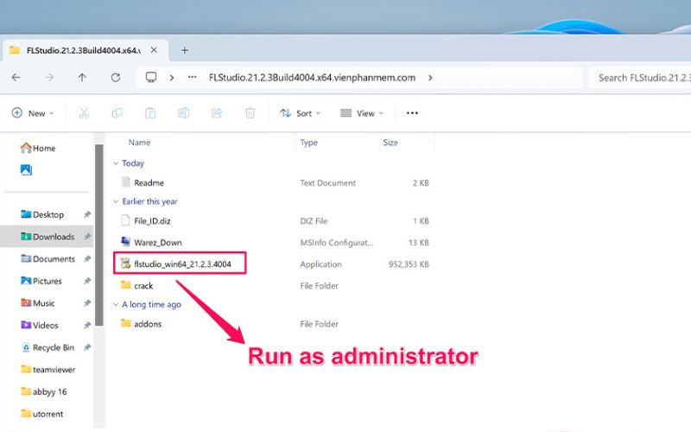Expand the hidden path ellipsis in address bar
691x432 pixels.
[192, 78]
